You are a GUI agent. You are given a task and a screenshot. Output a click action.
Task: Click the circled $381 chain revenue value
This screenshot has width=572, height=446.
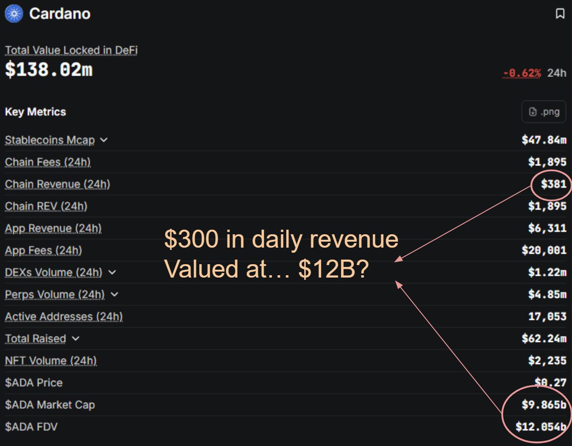tap(554, 184)
